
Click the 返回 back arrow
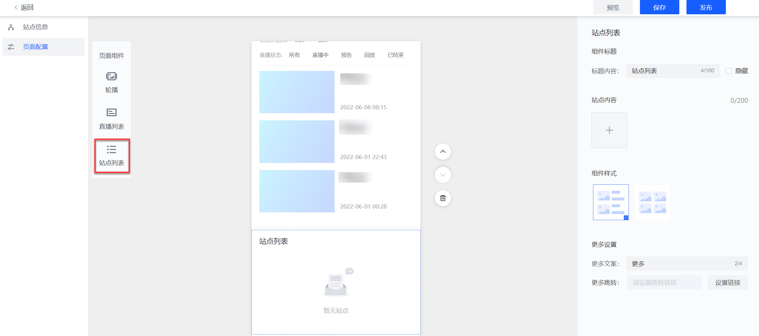[x=16, y=7]
